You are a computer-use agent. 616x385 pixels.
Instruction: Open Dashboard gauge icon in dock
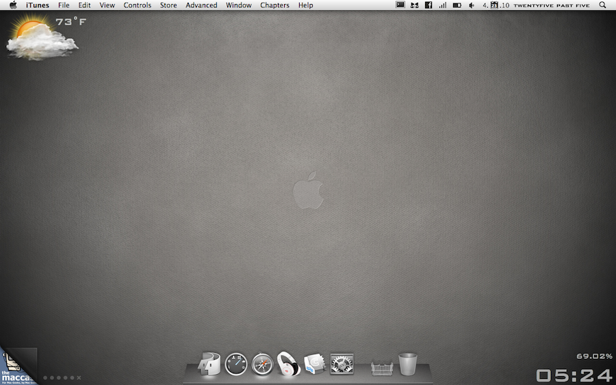coord(235,364)
